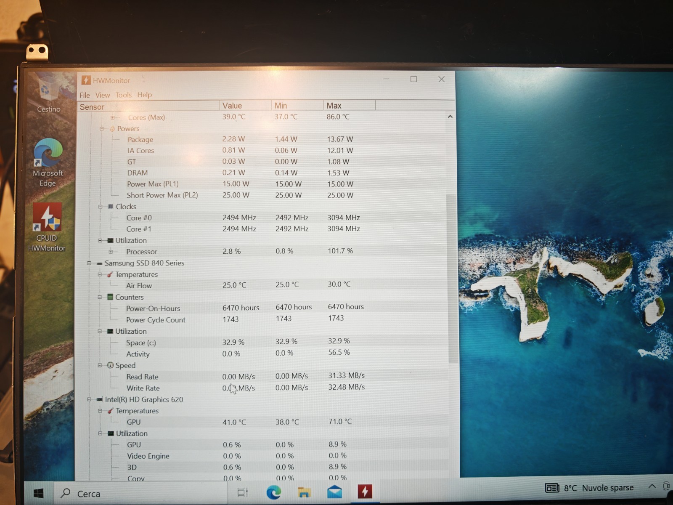Open the Mail app taskbar icon

pos(334,492)
